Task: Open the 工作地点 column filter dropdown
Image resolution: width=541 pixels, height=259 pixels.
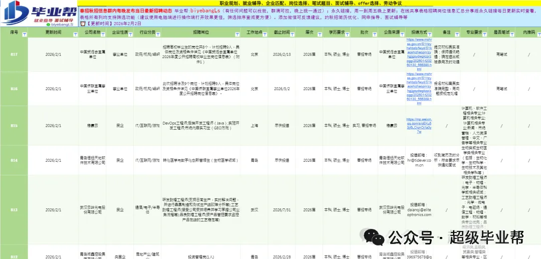Action: [x=265, y=35]
